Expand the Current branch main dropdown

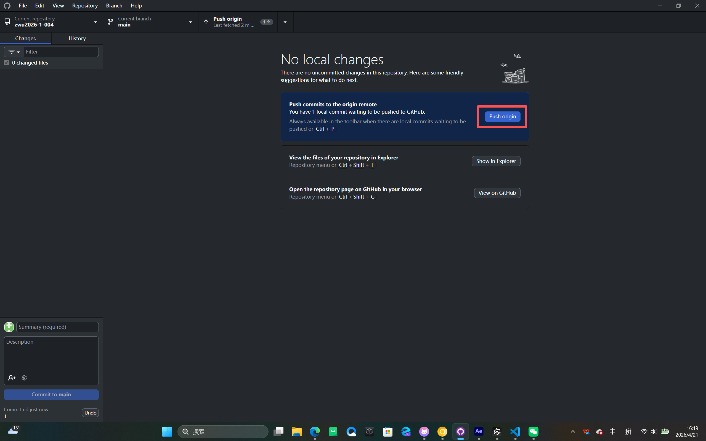(151, 22)
